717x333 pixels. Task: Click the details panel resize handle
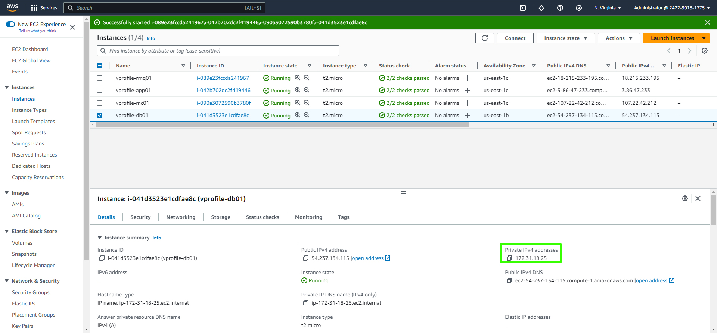click(x=403, y=192)
